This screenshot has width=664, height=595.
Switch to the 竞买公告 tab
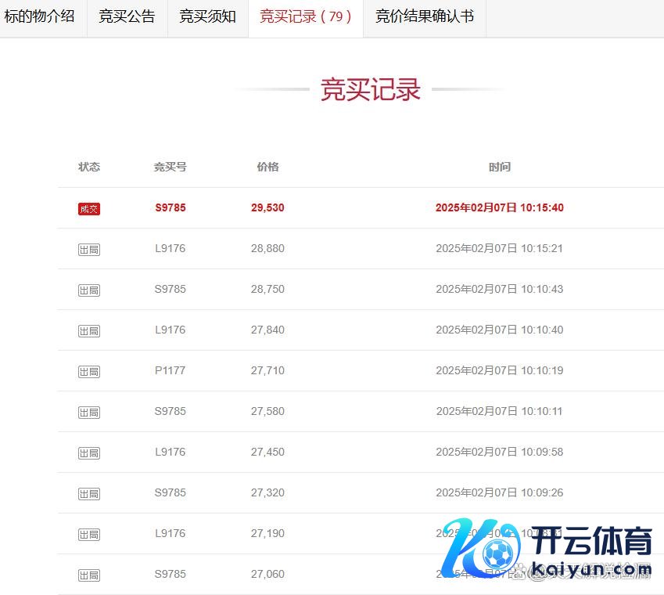[x=127, y=16]
